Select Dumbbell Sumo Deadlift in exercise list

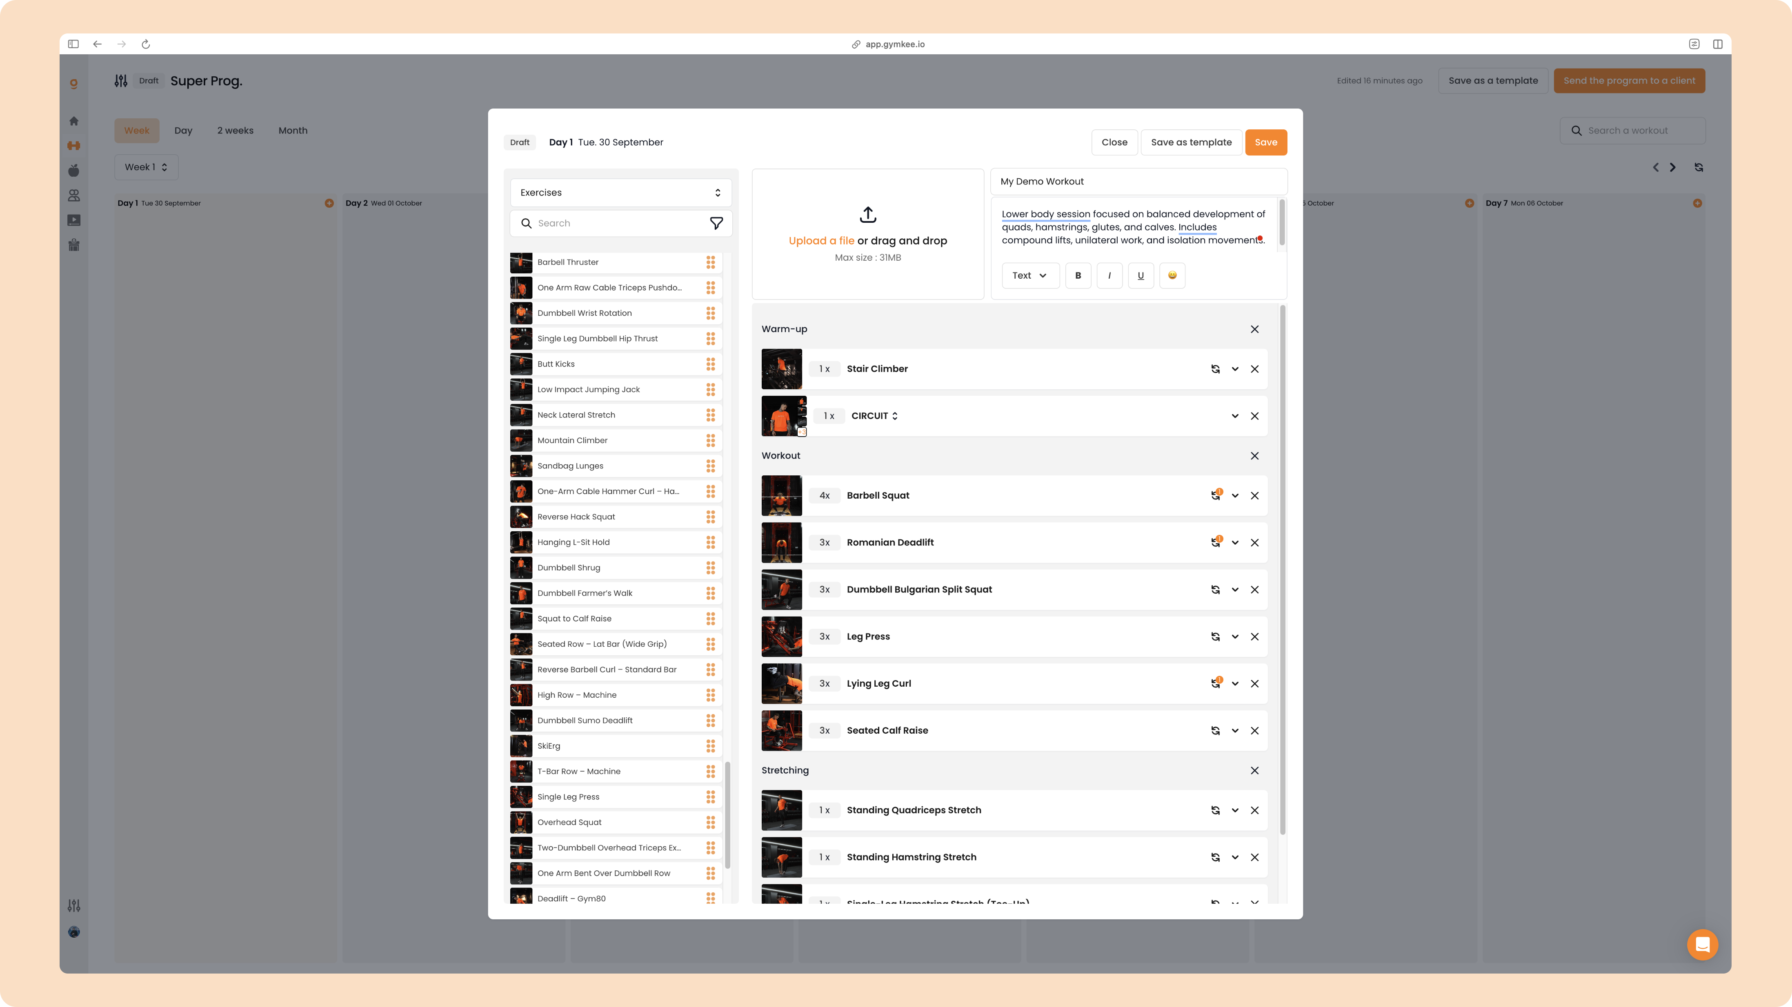click(x=616, y=721)
